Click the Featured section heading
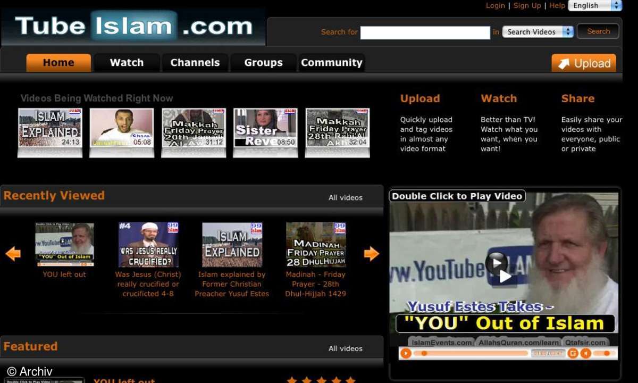 (30, 346)
